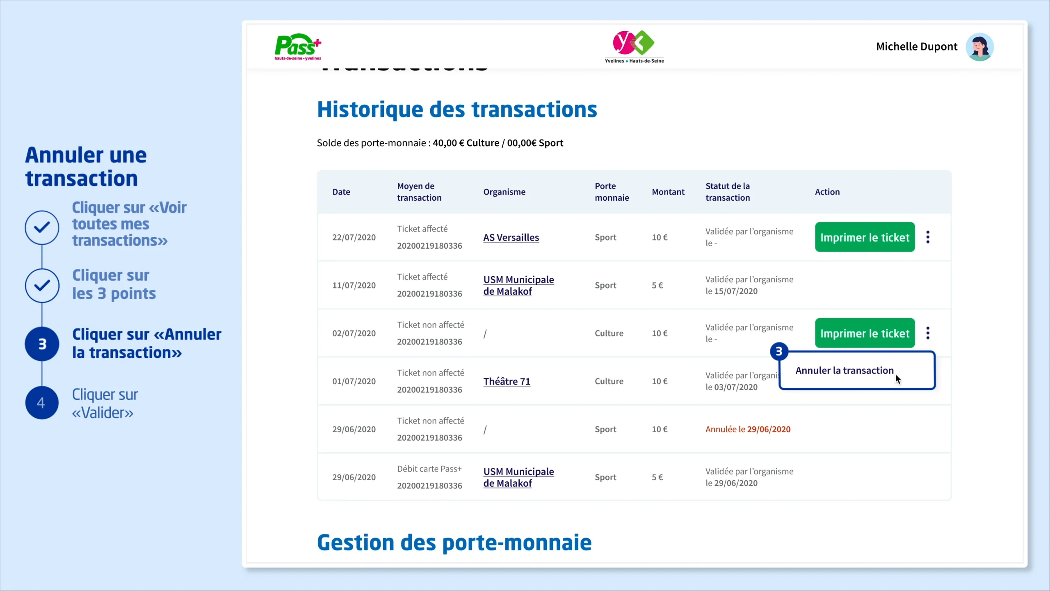This screenshot has height=591, width=1050.
Task: Click the first completed step checkmark circle
Action: click(42, 227)
